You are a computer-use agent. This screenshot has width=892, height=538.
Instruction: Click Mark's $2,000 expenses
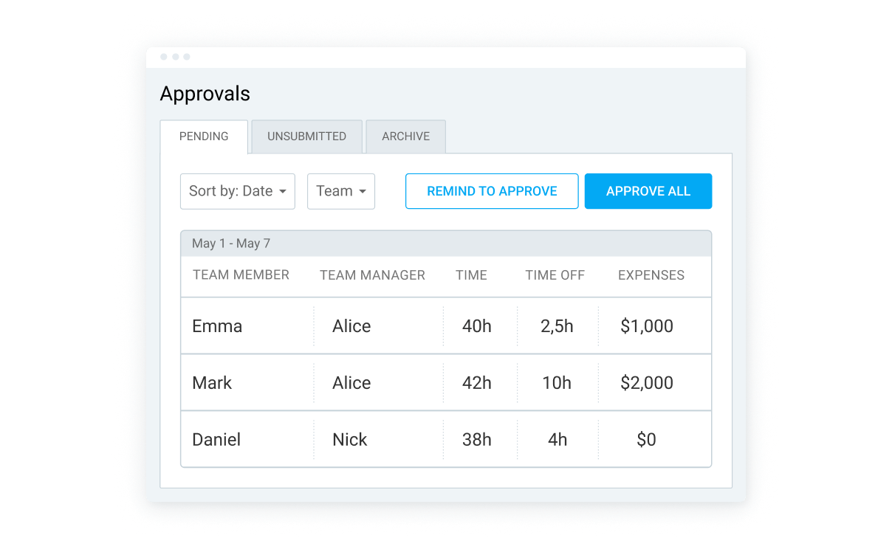647,383
